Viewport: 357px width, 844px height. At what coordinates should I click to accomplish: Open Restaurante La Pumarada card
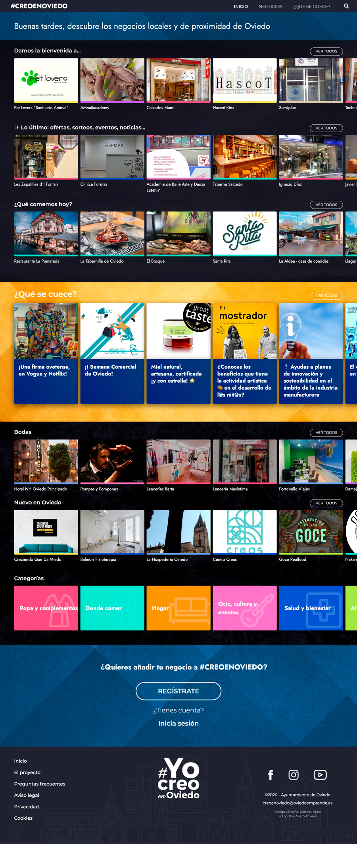coord(46,238)
